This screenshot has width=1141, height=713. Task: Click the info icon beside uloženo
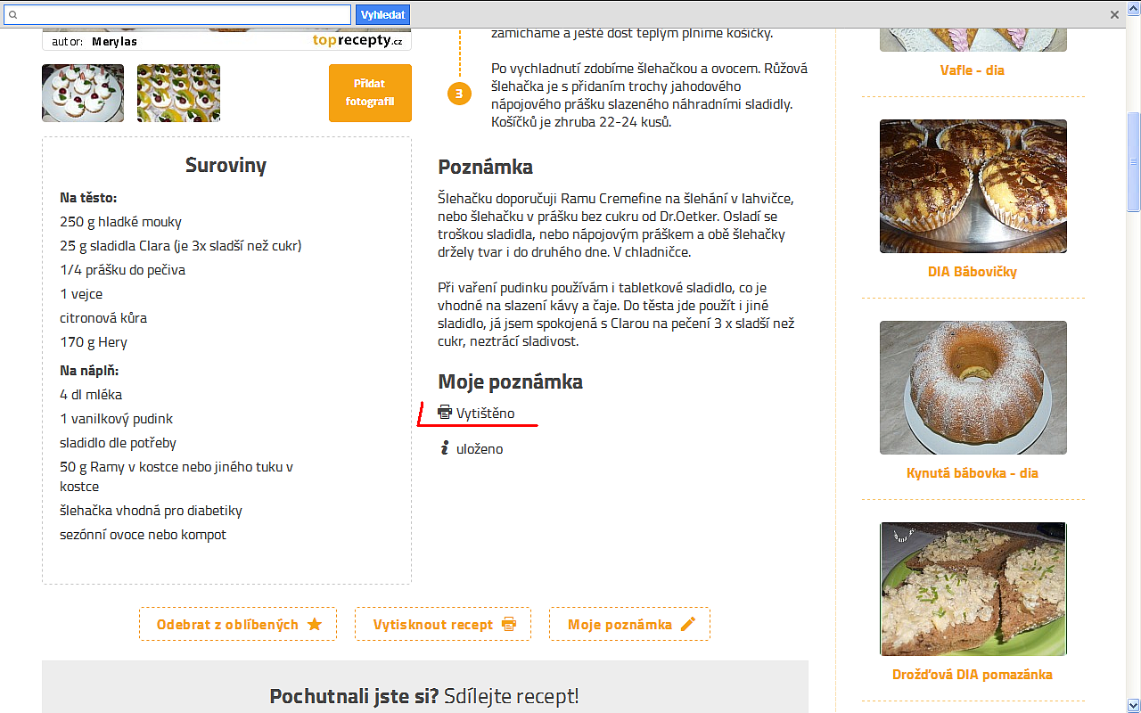[444, 448]
